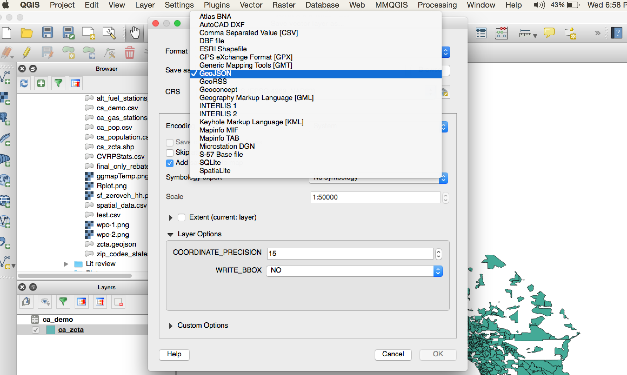
Task: Click the Scale 1:50000 field
Action: (x=375, y=197)
